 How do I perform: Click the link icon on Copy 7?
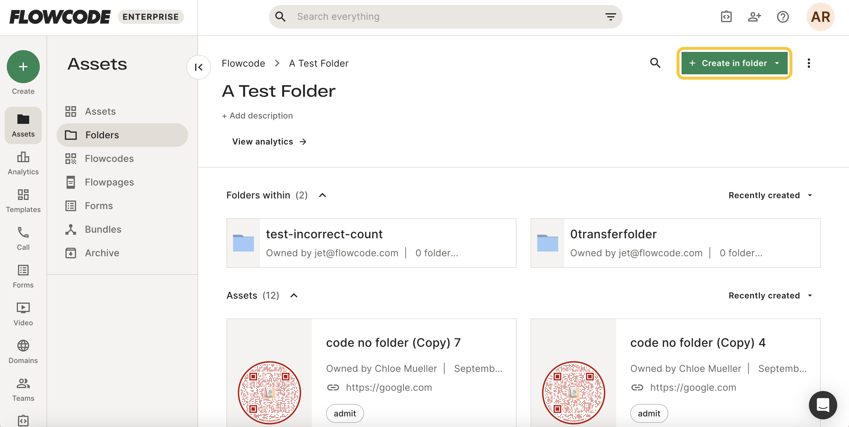[x=333, y=387]
